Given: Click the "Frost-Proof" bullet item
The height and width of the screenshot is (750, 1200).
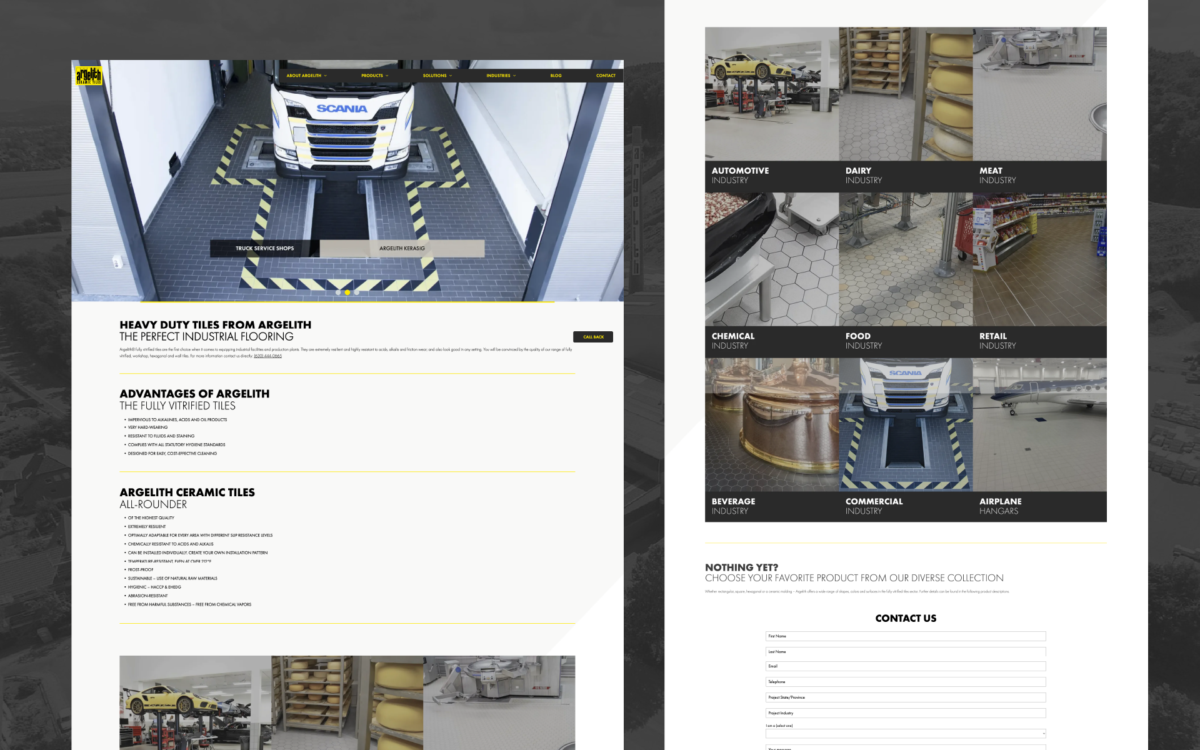Looking at the screenshot, I should pyautogui.click(x=140, y=570).
